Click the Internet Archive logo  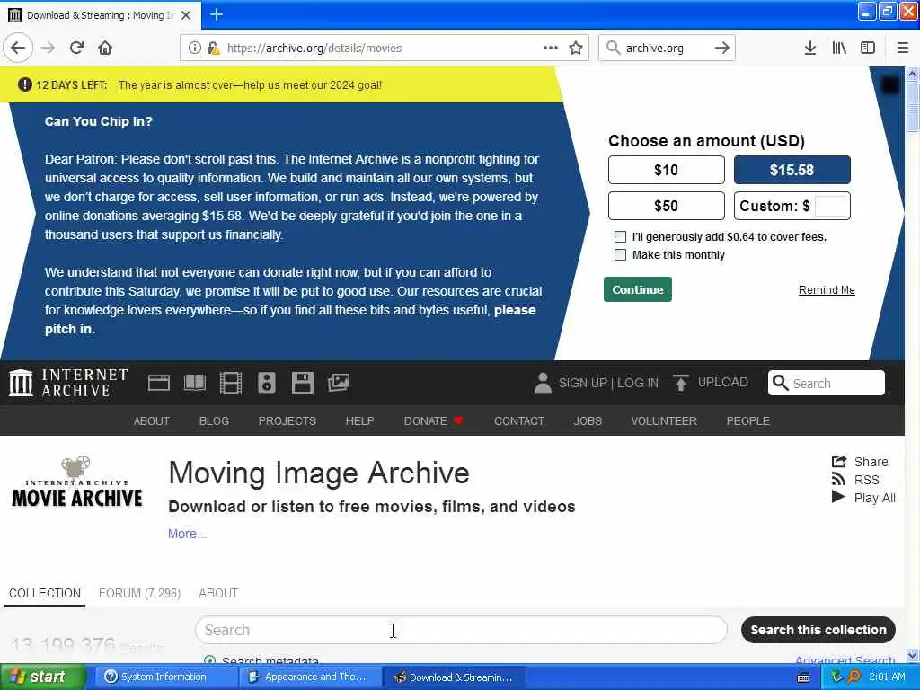[x=68, y=383]
